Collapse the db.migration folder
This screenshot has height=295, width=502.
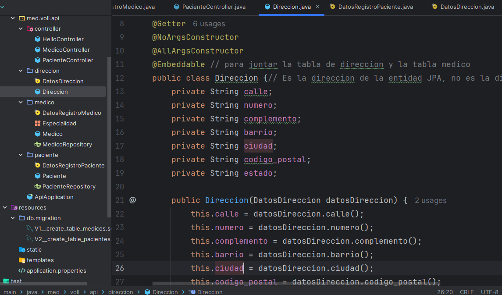pyautogui.click(x=13, y=218)
